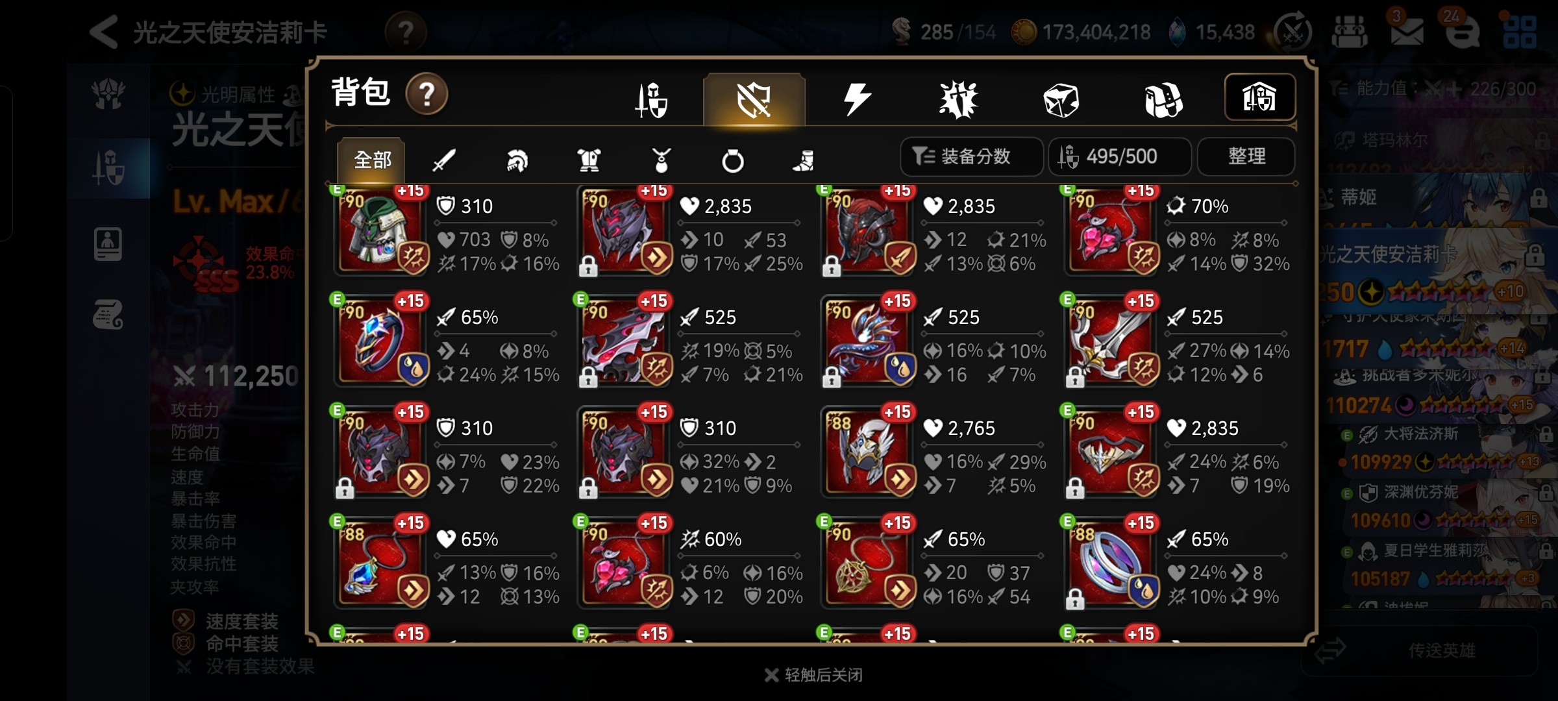The image size is (1558, 701).
Task: Select the sword weapon filter icon
Action: (444, 160)
